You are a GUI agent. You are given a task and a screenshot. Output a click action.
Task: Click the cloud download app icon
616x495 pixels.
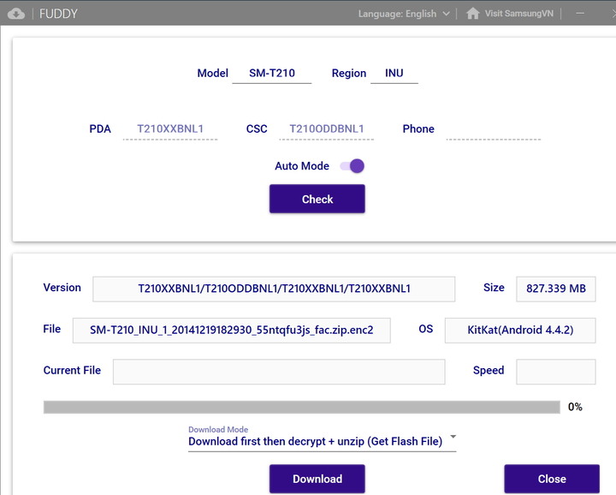[16, 14]
